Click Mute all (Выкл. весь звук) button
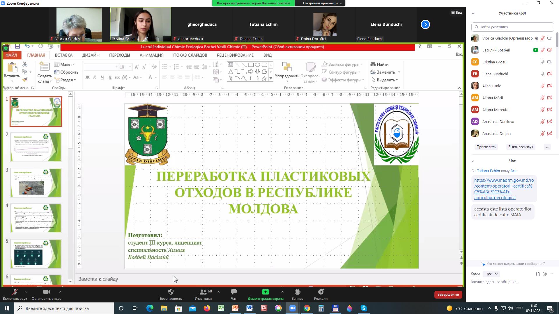 point(521,147)
